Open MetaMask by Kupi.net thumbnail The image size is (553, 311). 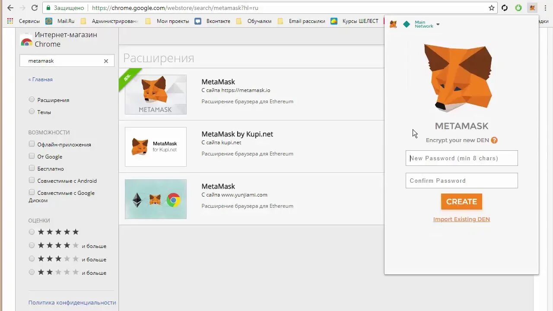point(156,147)
